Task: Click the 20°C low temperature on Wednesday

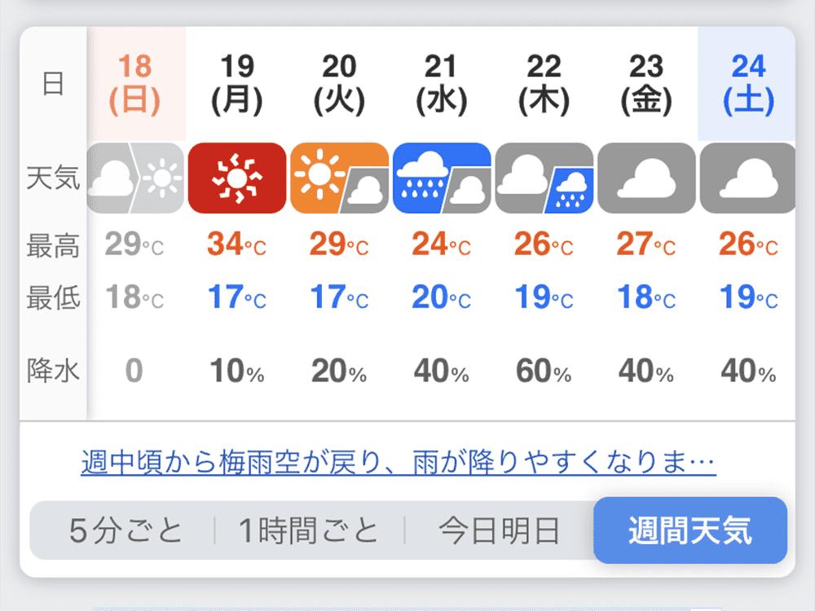Action: (x=441, y=297)
